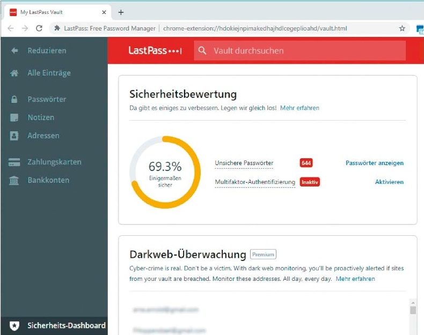Click the Sicherheitsbewertung heading

(x=183, y=94)
